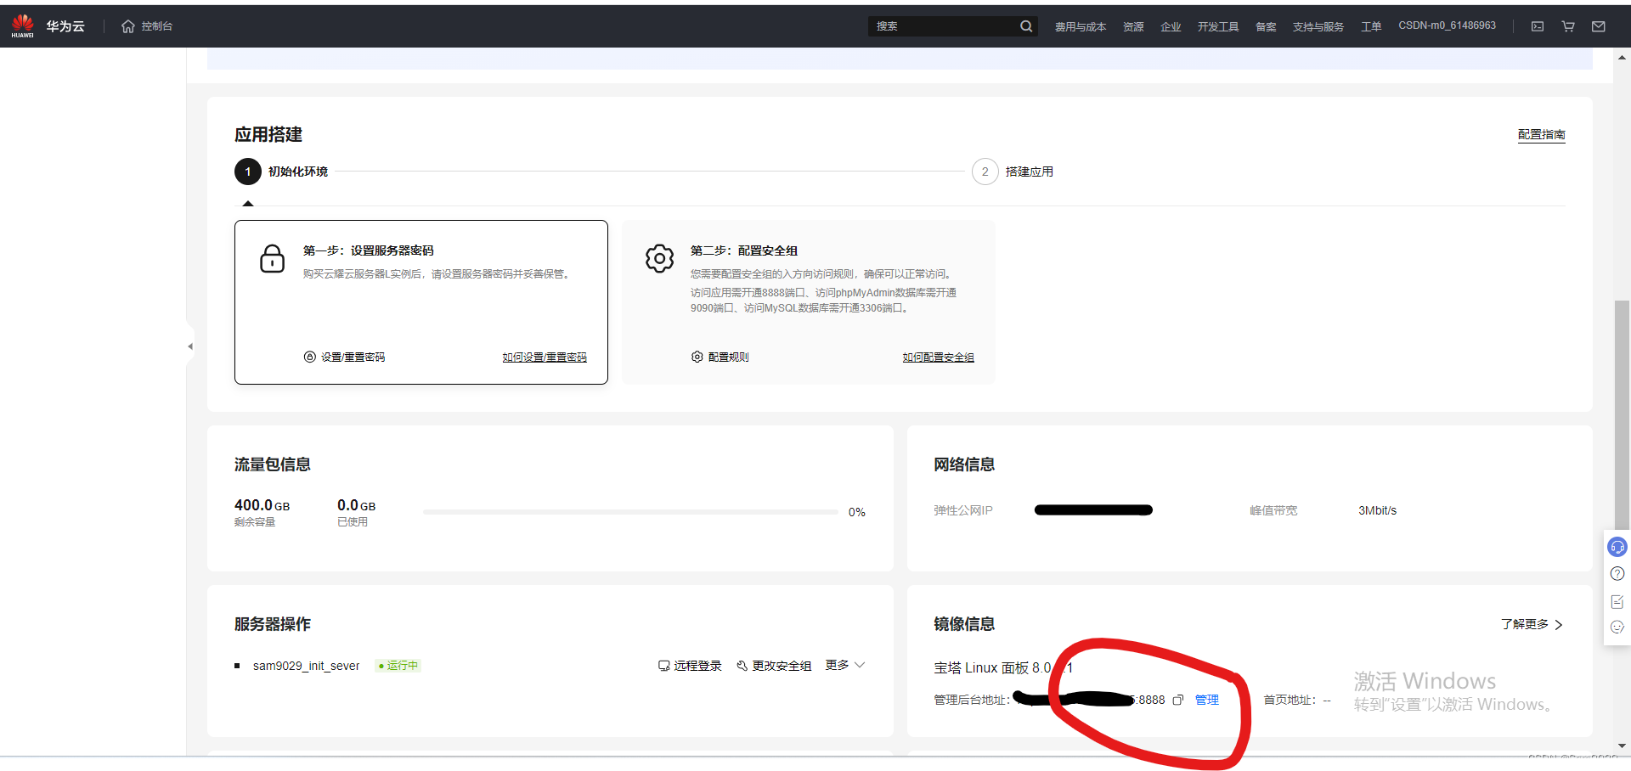Open the 控制台 home icon

coord(128,26)
